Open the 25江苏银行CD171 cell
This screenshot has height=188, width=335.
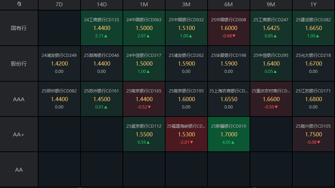pos(313,99)
